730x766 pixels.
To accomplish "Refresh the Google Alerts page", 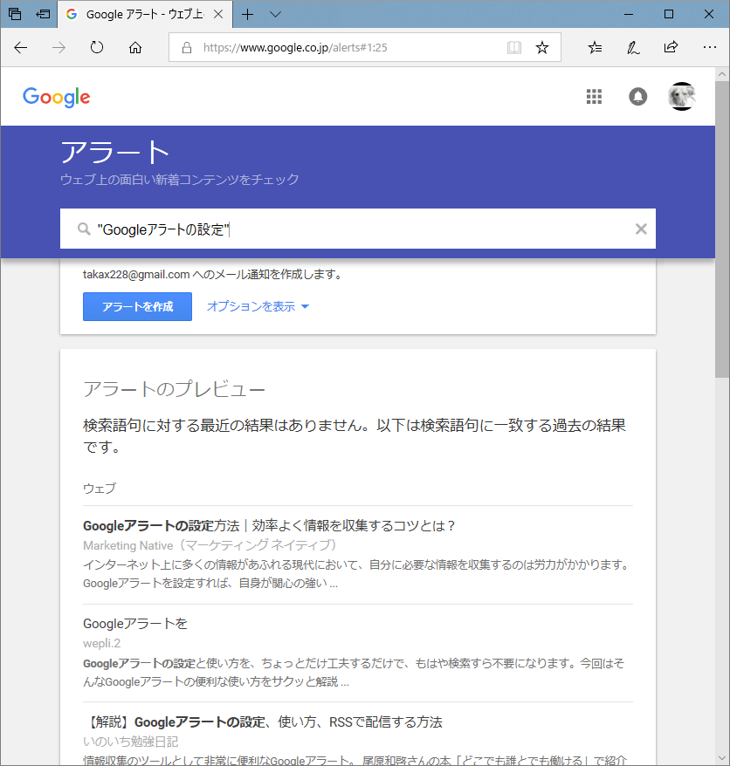I will point(96,48).
